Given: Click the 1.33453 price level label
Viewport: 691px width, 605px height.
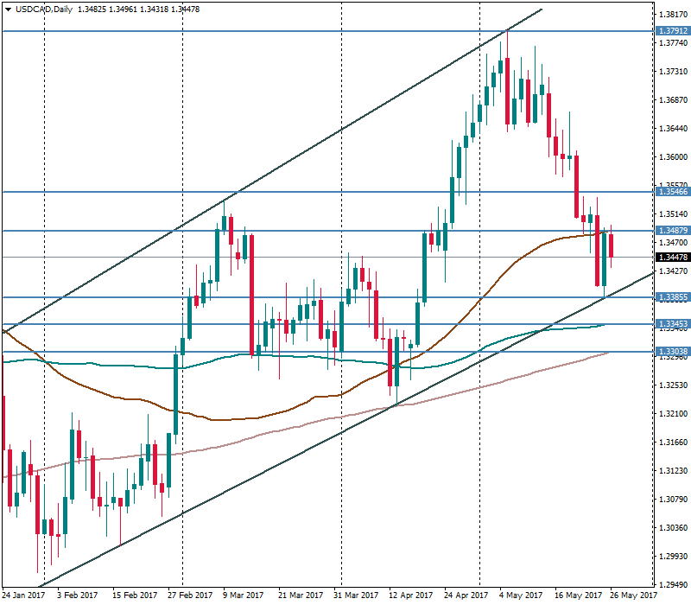Looking at the screenshot, I should coord(672,324).
